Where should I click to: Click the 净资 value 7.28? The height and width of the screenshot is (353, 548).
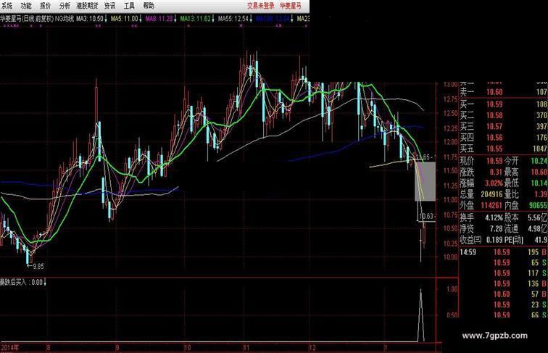click(x=496, y=229)
